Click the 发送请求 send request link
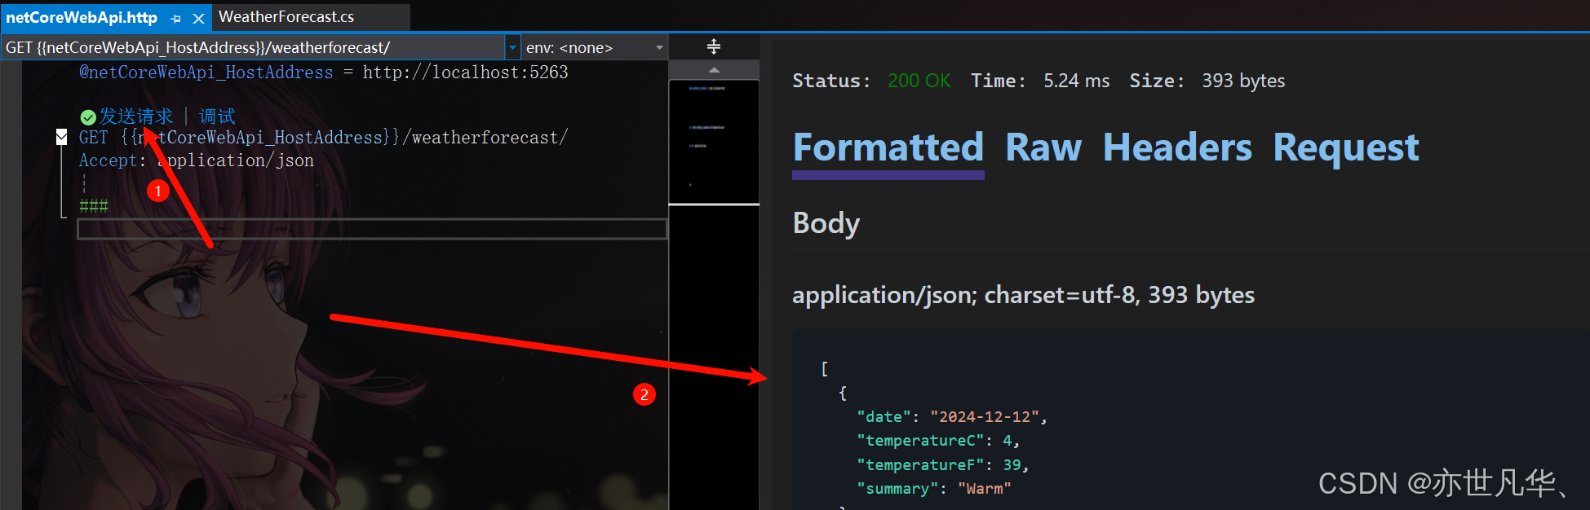Image resolution: width=1590 pixels, height=510 pixels. (136, 117)
